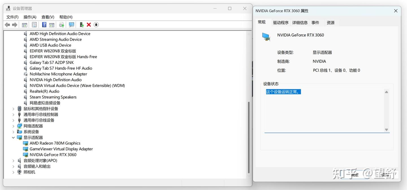Viewport: 407px width, 190px height.
Task: Open the 操作(A) menu
Action: click(x=30, y=17)
